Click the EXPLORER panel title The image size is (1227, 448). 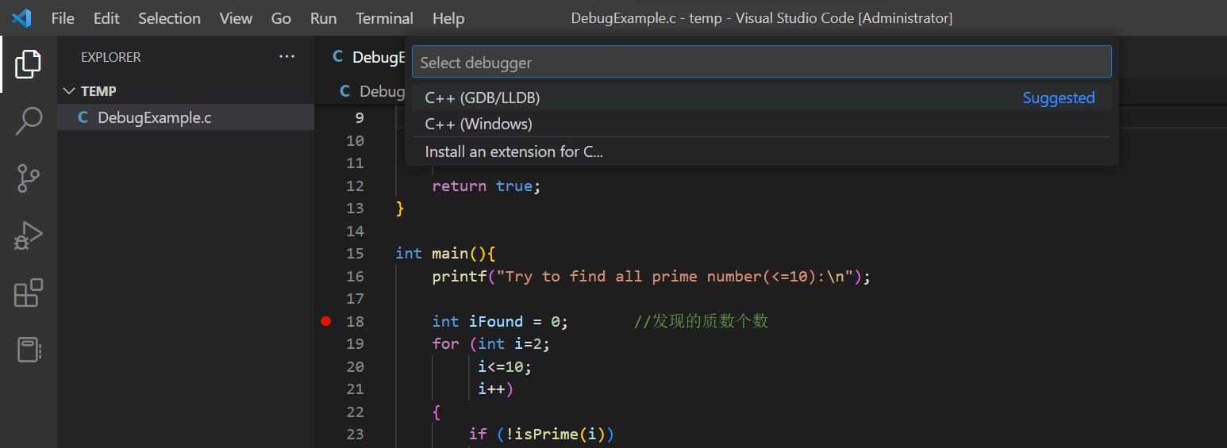click(x=110, y=57)
